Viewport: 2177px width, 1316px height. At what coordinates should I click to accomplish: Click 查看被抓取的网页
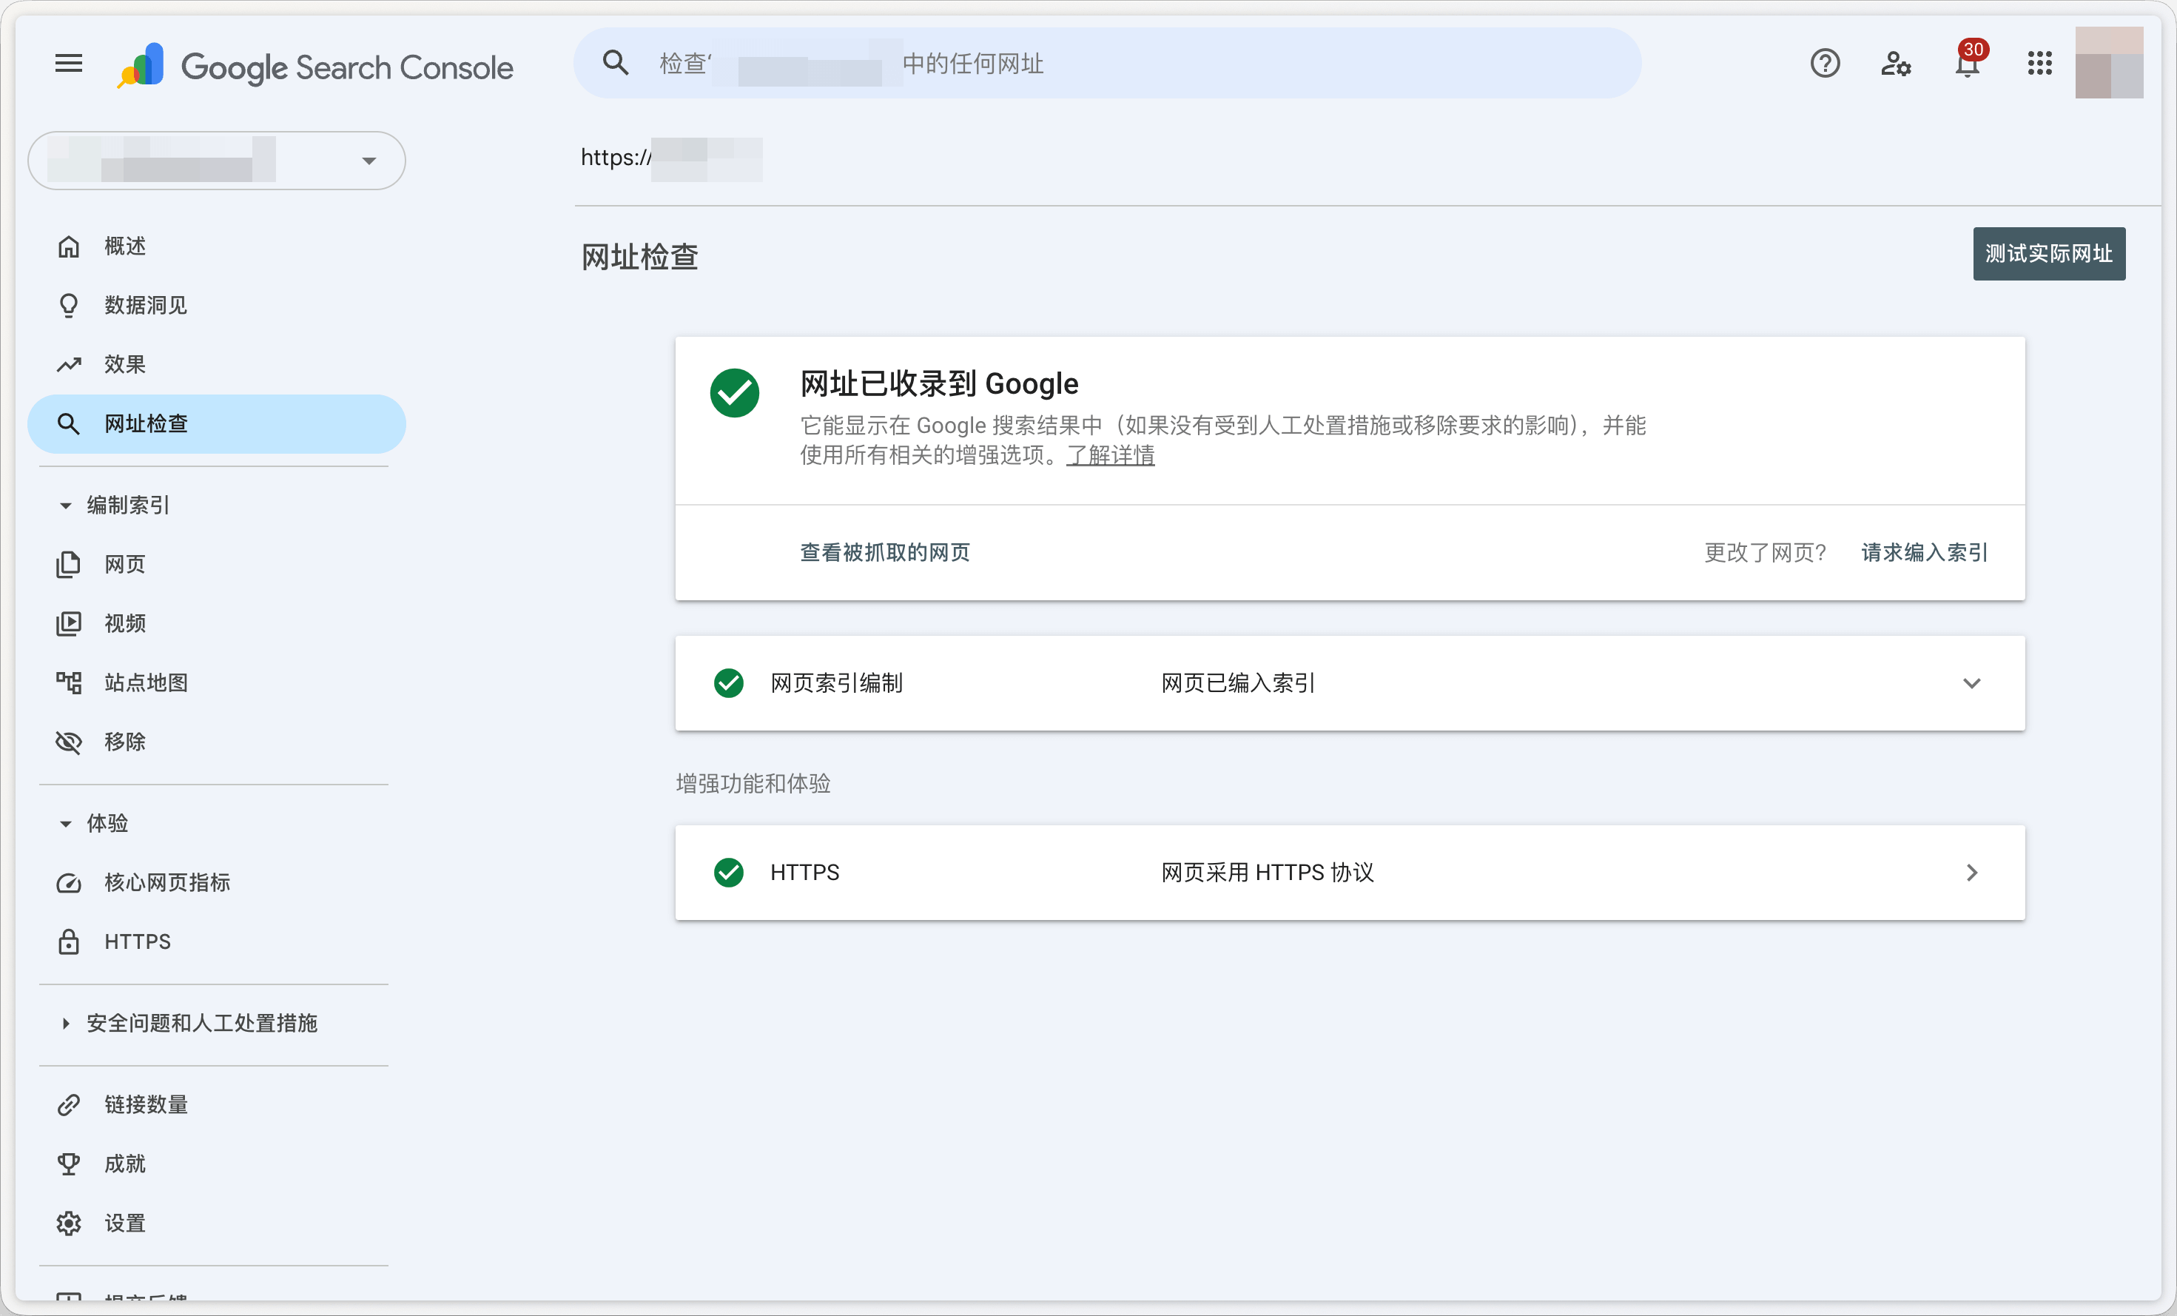coord(884,552)
